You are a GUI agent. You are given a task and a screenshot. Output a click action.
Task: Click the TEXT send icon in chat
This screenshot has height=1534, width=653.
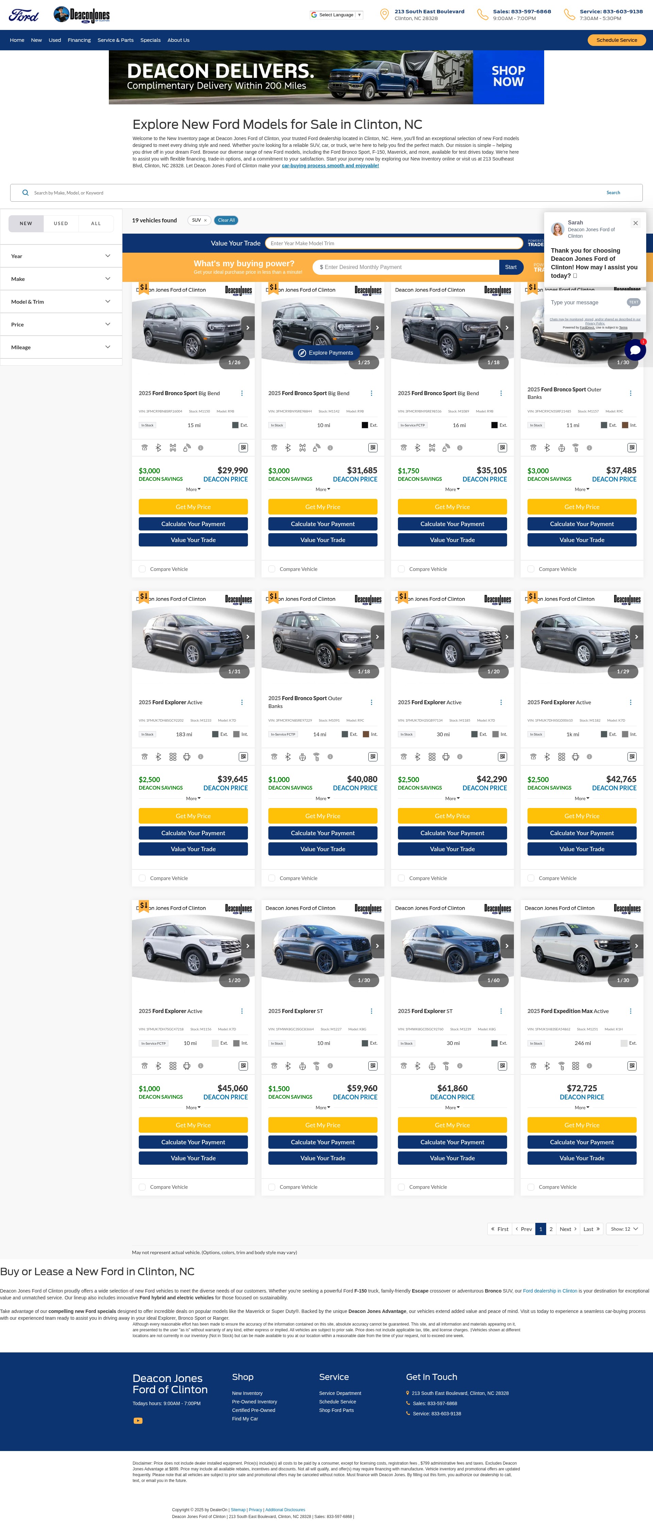point(633,303)
